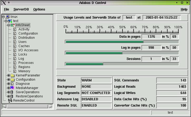Screen dimensions: 191x117
Task: Click the RestoreOperations database icon
Action: click(x=12, y=96)
